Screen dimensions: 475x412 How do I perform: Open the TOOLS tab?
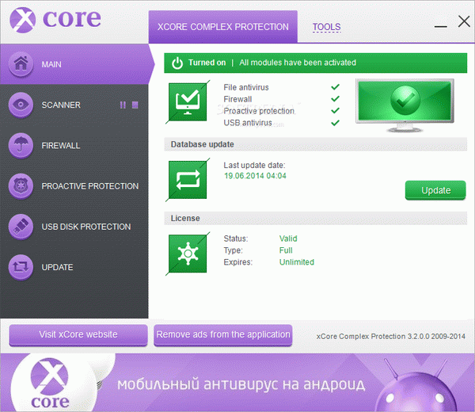[326, 27]
